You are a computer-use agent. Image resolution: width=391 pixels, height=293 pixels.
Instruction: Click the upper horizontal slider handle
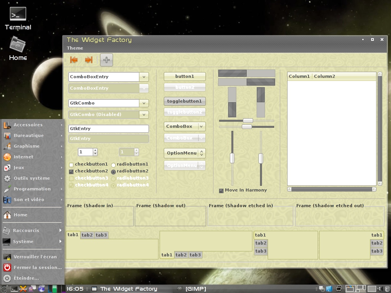coord(248,121)
